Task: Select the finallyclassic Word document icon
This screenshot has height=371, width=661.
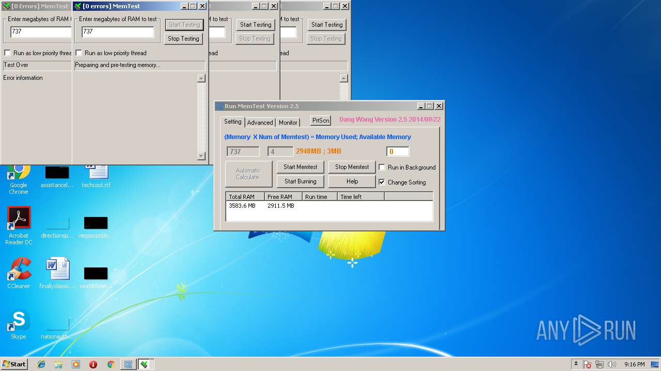Action: pos(57,273)
